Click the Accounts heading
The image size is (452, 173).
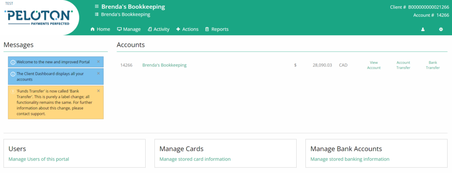click(131, 45)
